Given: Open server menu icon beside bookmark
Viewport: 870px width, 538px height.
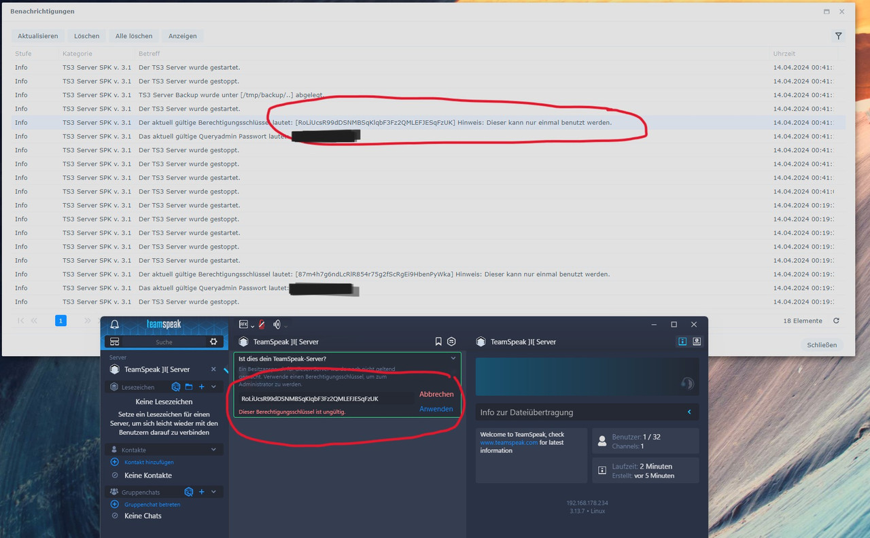Looking at the screenshot, I should [x=451, y=342].
